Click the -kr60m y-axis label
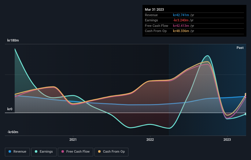Viewport: 251px width, 160px height. click(x=13, y=132)
